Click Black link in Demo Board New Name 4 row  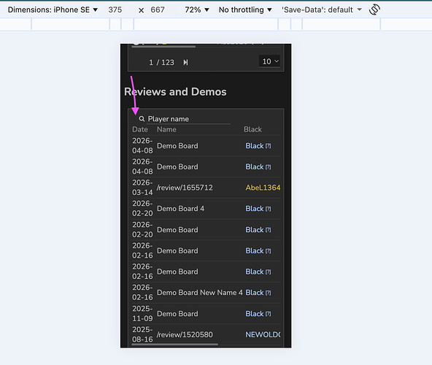(255, 293)
